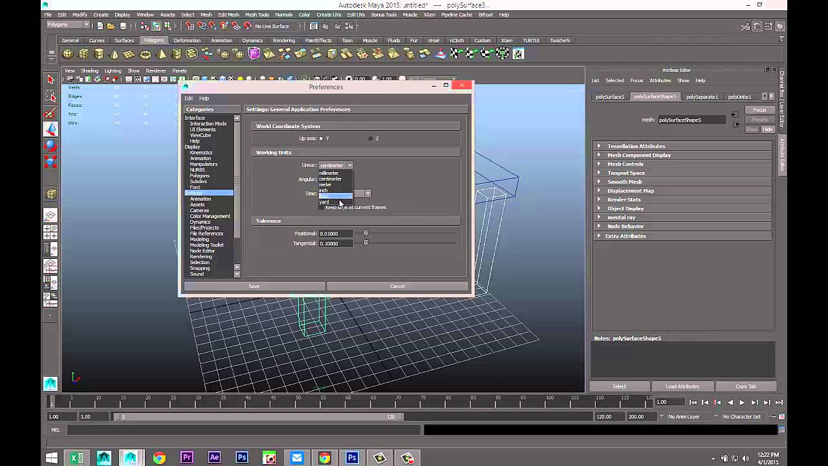Click the polygon cone shelf icon
828x466 pixels.
(x=114, y=54)
